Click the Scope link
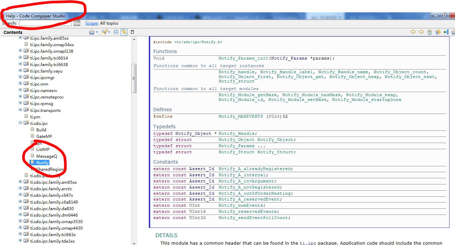This screenshot has width=455, height=245. (x=92, y=23)
